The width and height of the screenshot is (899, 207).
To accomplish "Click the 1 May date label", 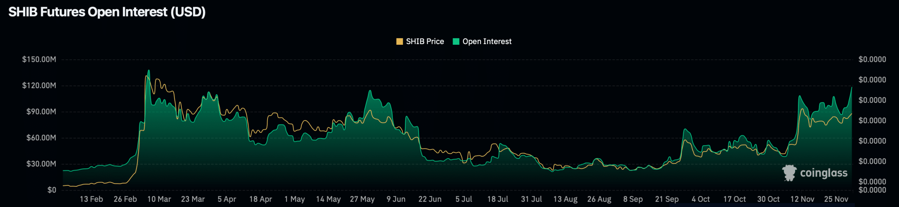I will pyautogui.click(x=295, y=199).
